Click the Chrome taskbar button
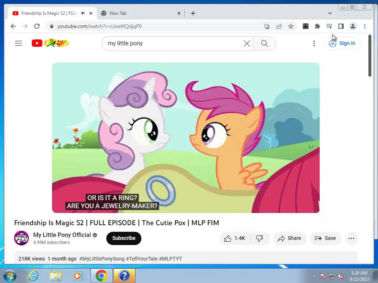Viewport: 378px width, 283px height. click(102, 276)
